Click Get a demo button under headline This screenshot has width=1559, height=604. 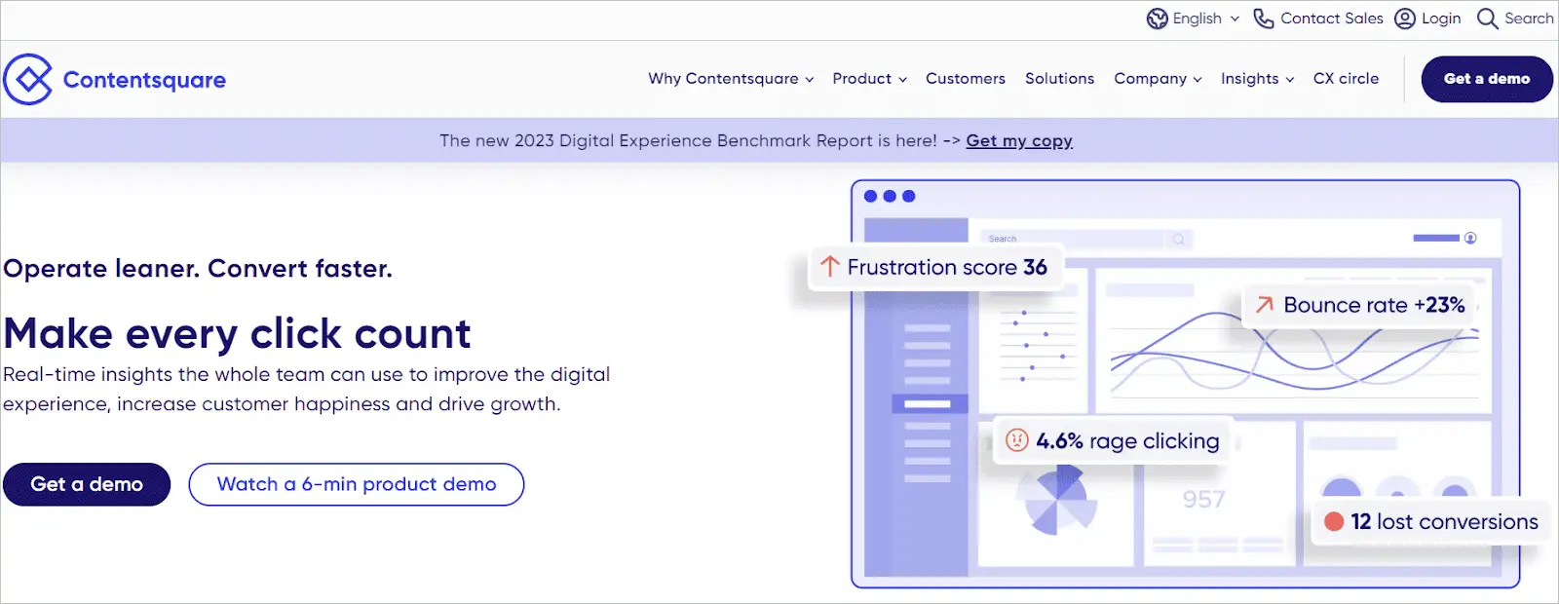click(x=87, y=484)
